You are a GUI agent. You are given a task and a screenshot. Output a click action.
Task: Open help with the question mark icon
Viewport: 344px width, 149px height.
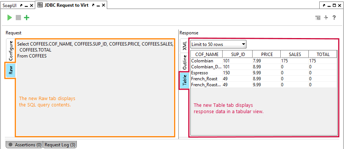coord(334,18)
